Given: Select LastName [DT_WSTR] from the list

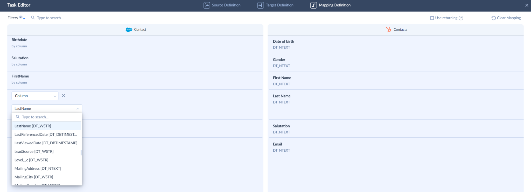Looking at the screenshot, I should point(33,126).
